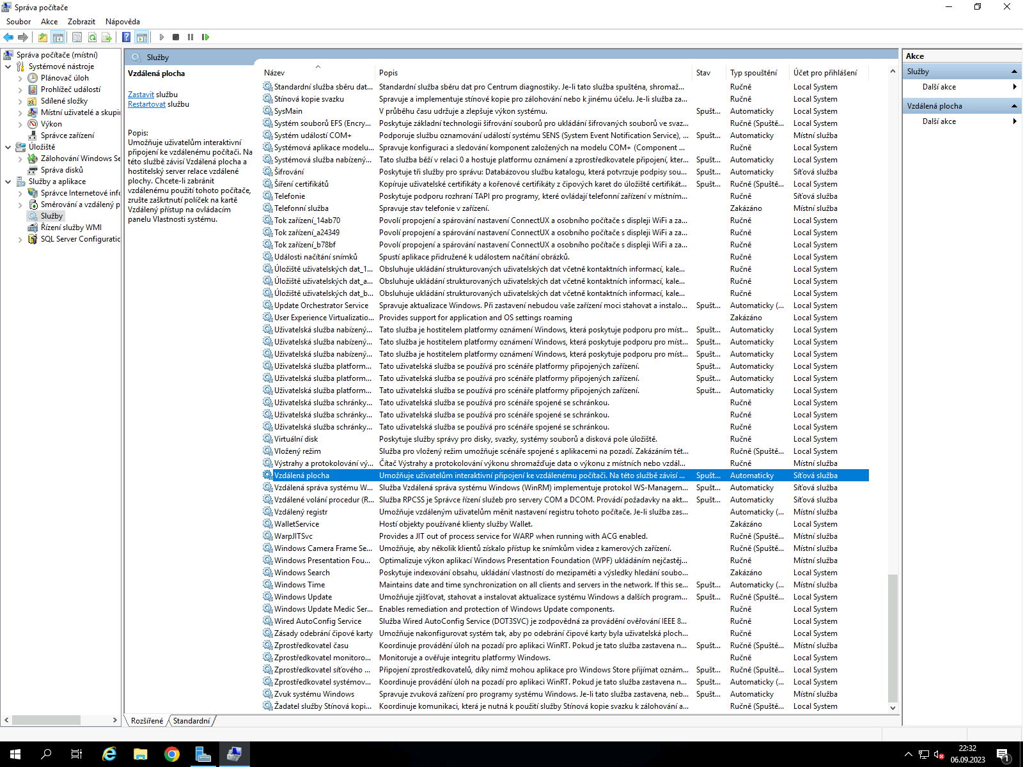Image resolution: width=1023 pixels, height=767 pixels.
Task: Switch to the Standardní tab
Action: [x=191, y=721]
